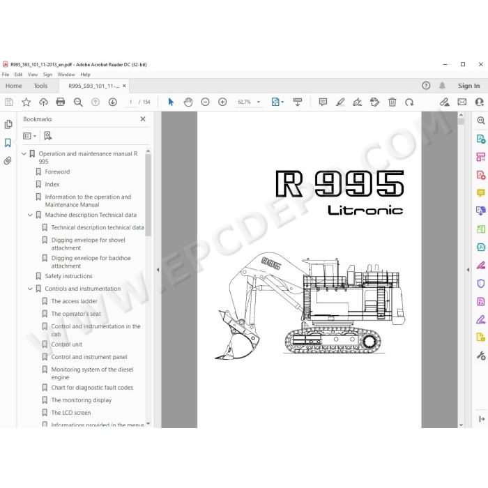Image resolution: width=488 pixels, height=488 pixels.
Task: Open the Window menu
Action: coord(66,75)
